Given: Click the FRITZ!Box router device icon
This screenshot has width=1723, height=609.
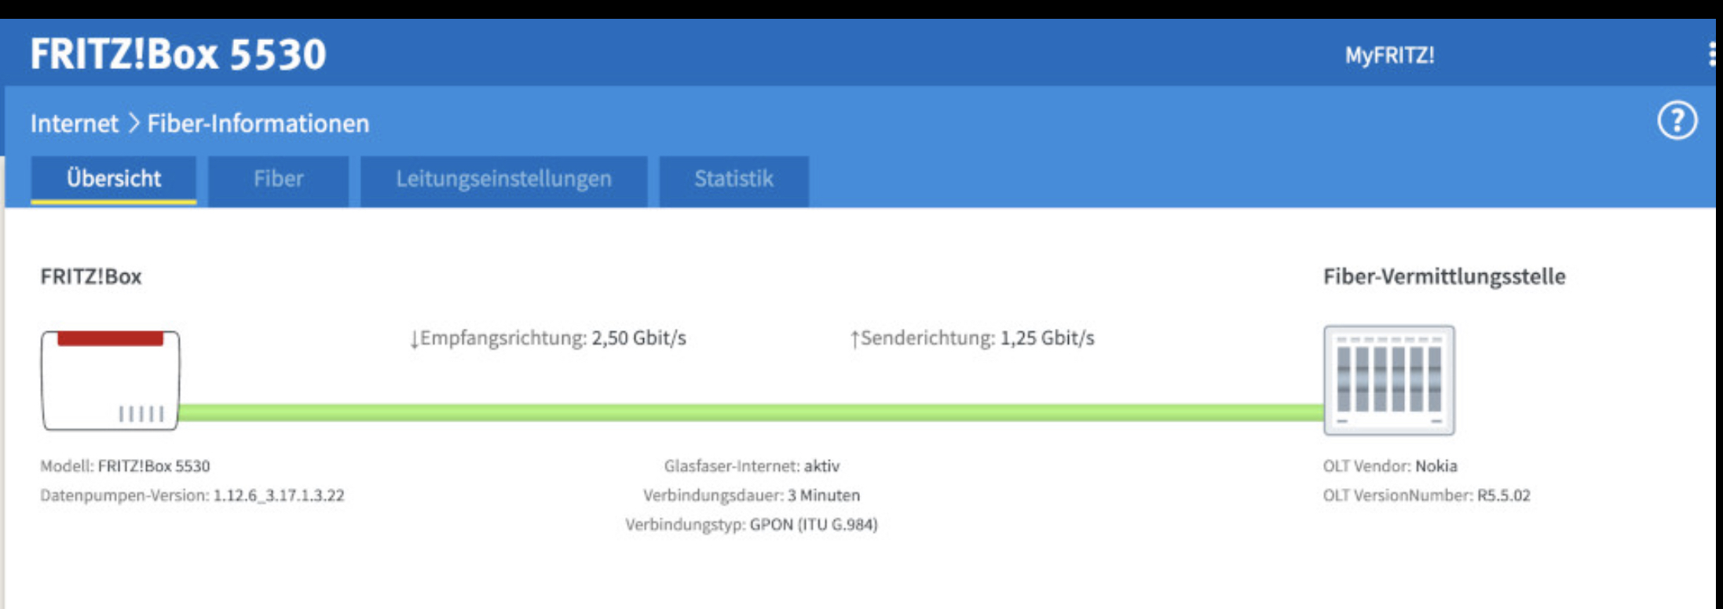Looking at the screenshot, I should [x=110, y=380].
